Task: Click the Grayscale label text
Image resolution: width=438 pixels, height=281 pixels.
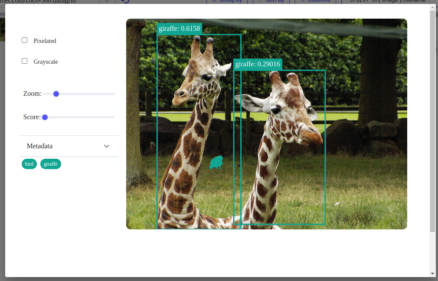Action: 46,62
